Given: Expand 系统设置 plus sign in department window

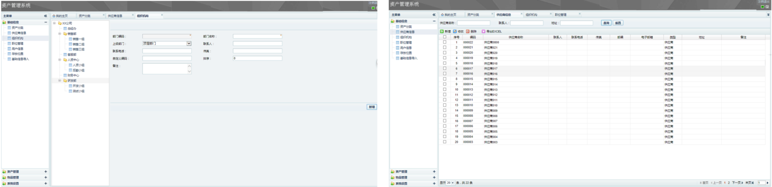Looking at the screenshot, I should tap(46, 183).
